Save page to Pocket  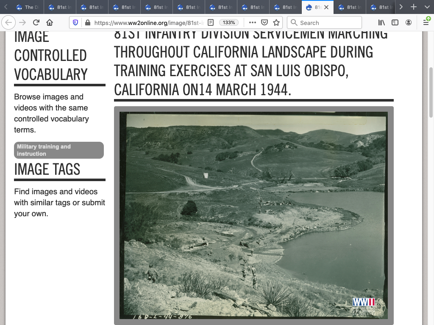(x=264, y=22)
